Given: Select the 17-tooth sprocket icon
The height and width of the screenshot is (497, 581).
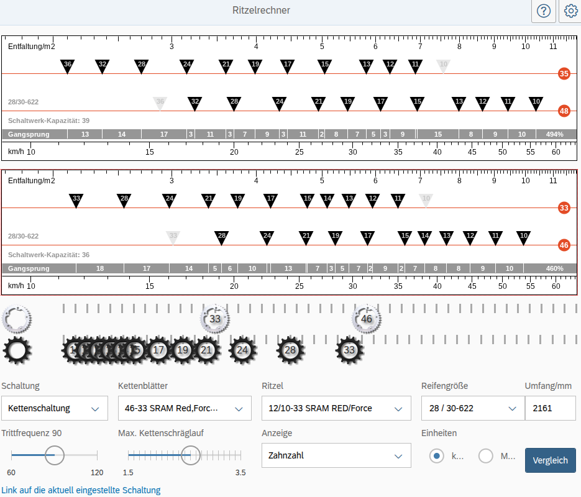Looking at the screenshot, I should 158,350.
